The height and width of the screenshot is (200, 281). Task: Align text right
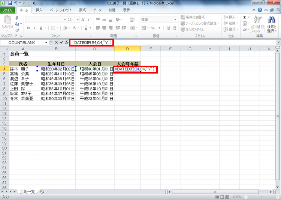click(111, 28)
